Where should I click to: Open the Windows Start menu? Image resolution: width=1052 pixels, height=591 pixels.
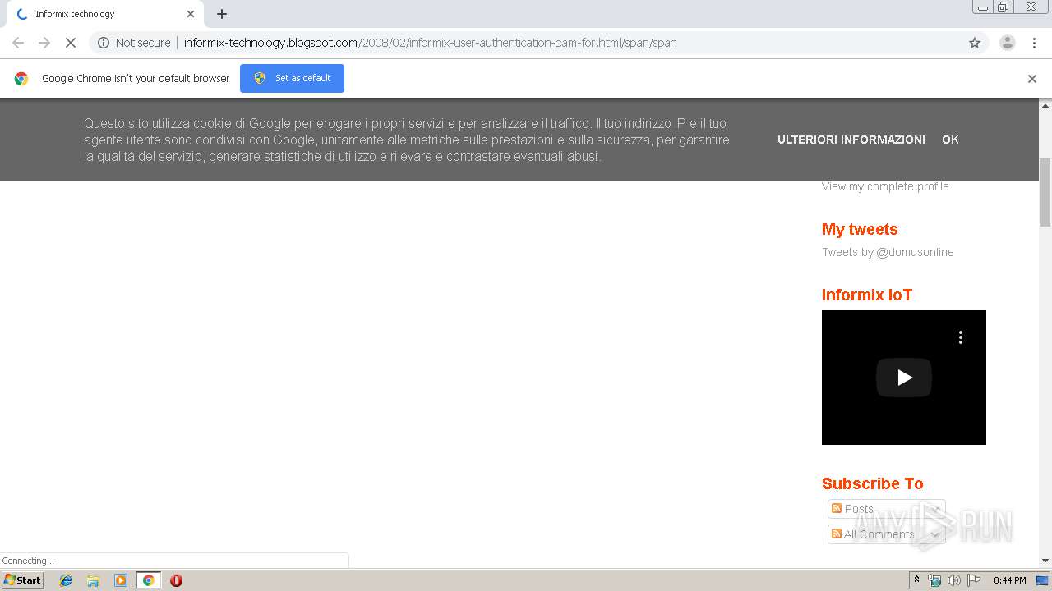pyautogui.click(x=22, y=580)
